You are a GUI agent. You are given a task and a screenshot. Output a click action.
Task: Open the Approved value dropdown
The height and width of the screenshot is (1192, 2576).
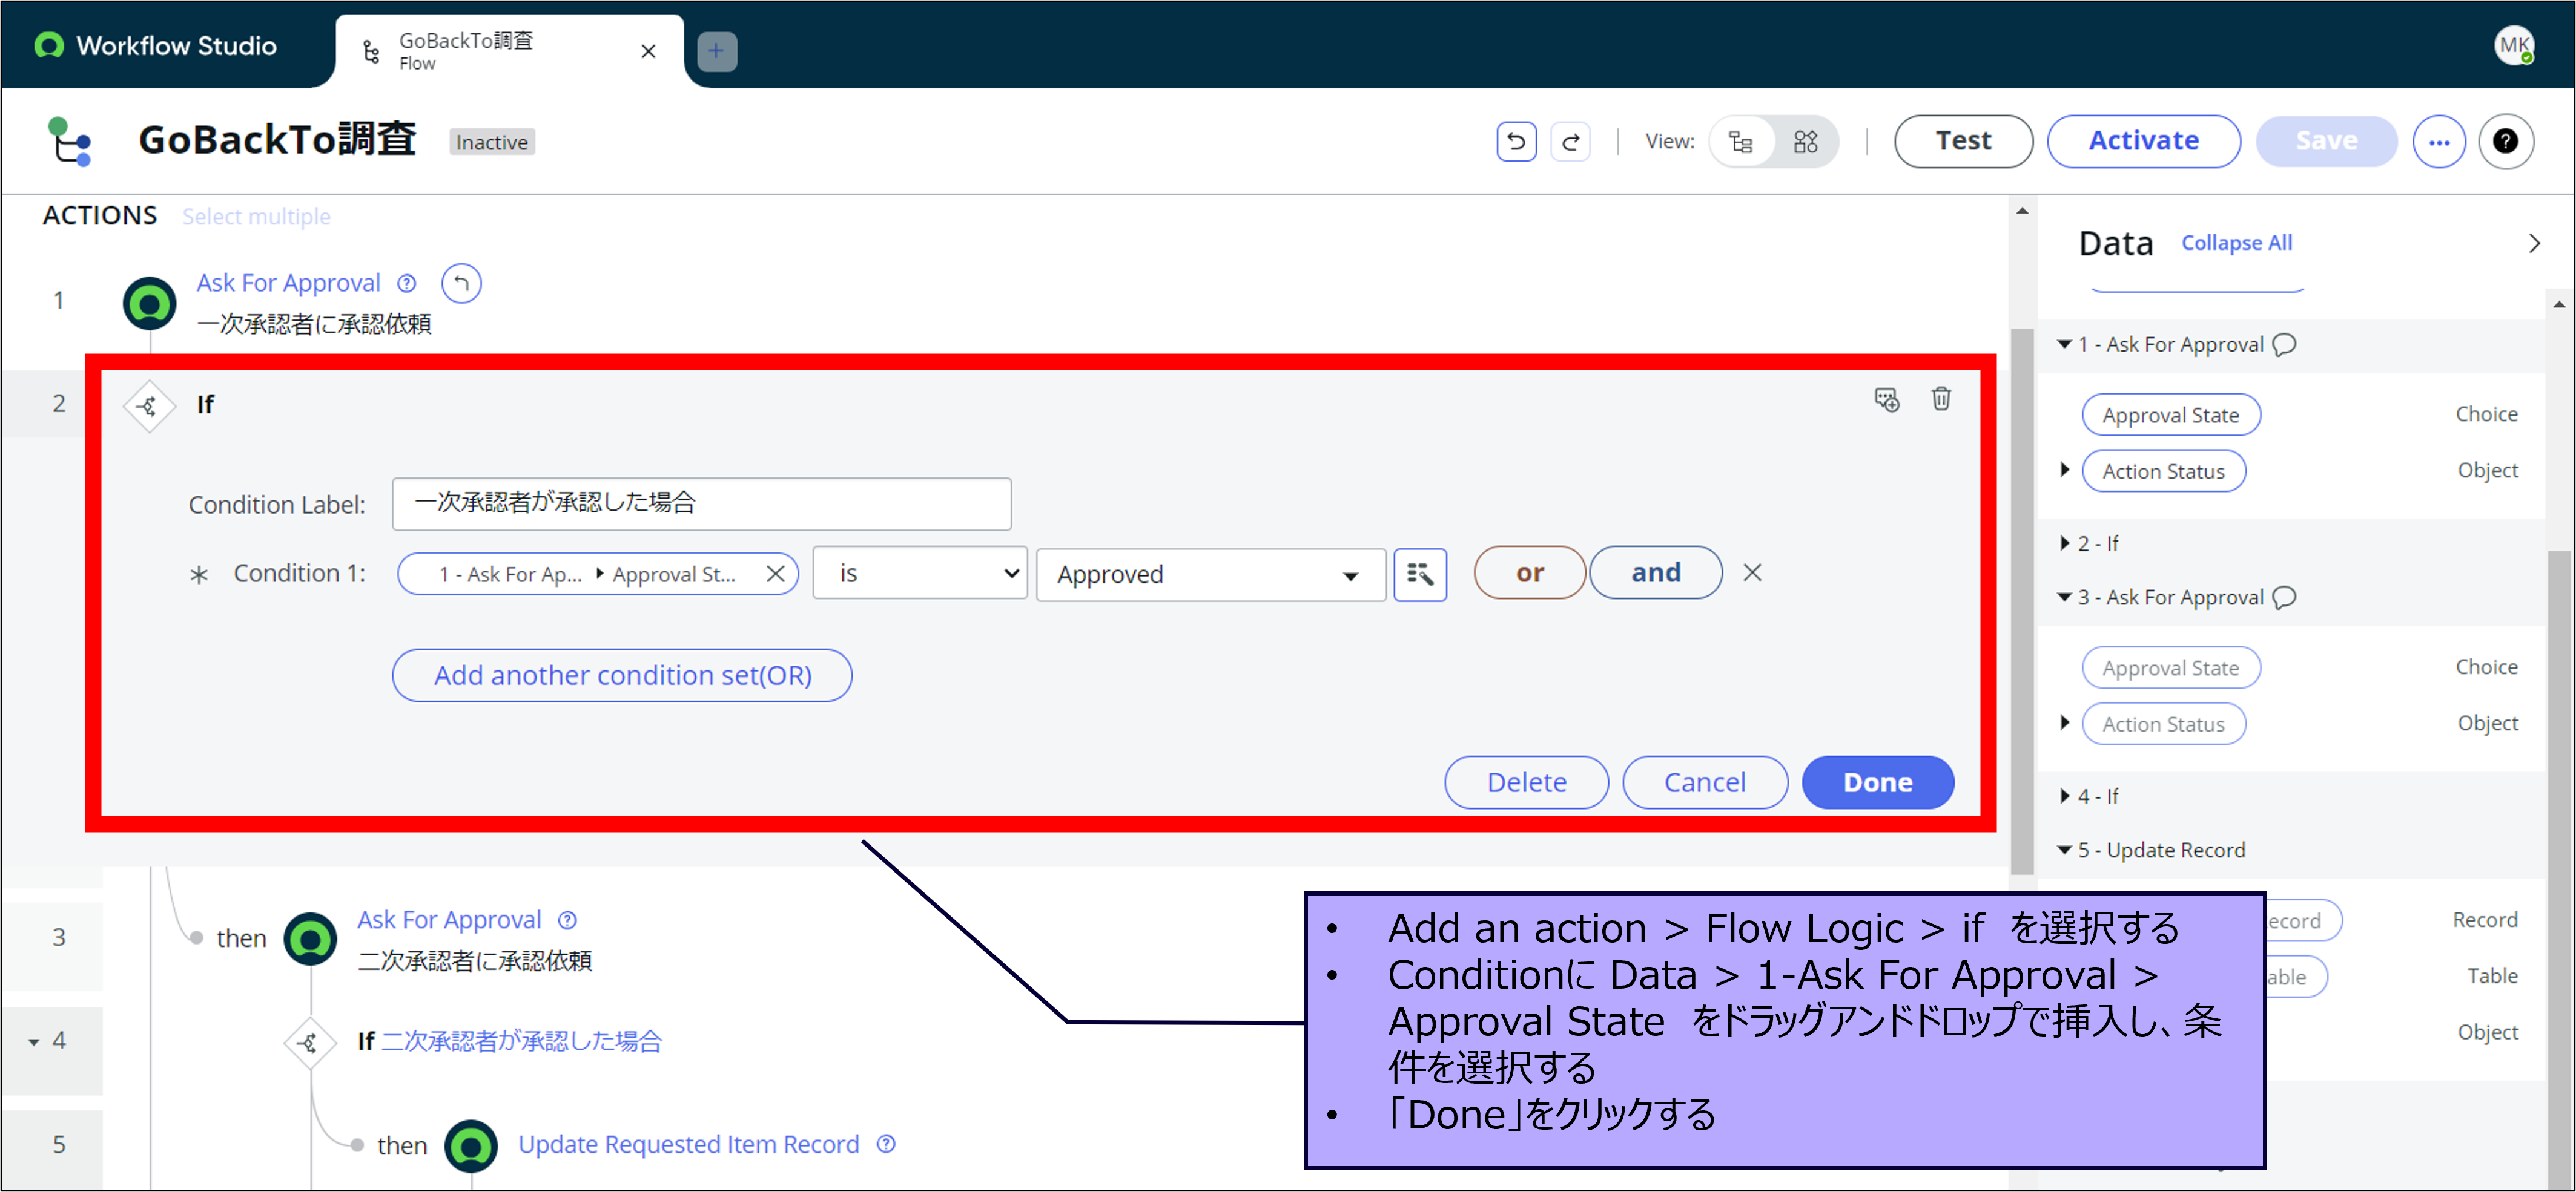coord(1210,574)
